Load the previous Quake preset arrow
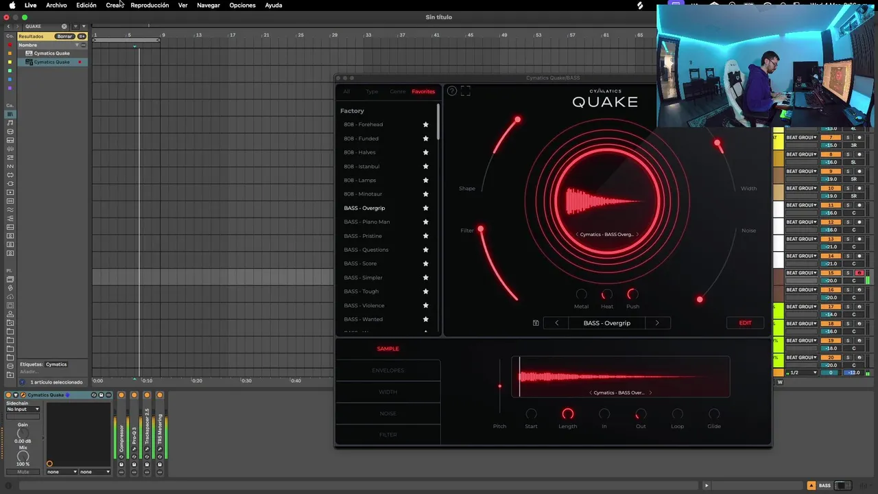Screen dimensions: 878x494 (x=556, y=323)
